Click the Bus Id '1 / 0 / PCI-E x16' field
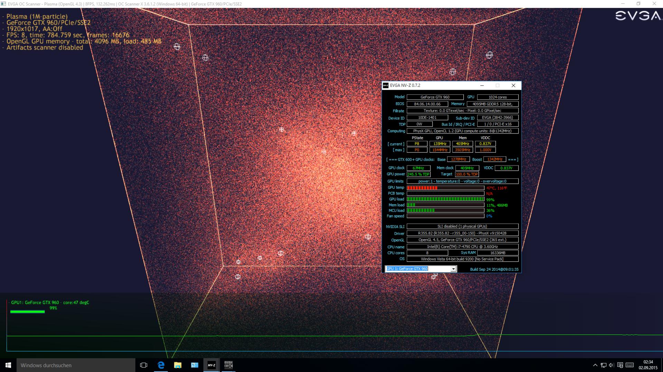The height and width of the screenshot is (372, 663). pos(498,124)
